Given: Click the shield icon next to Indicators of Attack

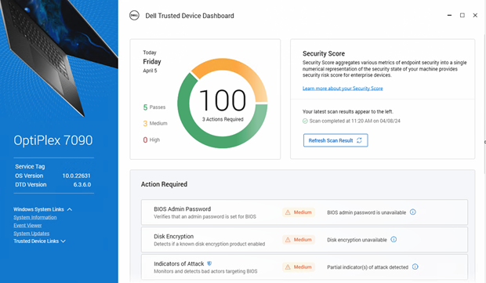Looking at the screenshot, I should 209,263.
